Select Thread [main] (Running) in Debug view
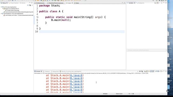Viewport: 173px width, 97px height. 12,10
